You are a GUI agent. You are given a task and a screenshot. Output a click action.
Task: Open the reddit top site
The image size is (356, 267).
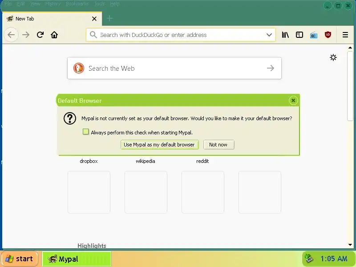click(x=202, y=161)
